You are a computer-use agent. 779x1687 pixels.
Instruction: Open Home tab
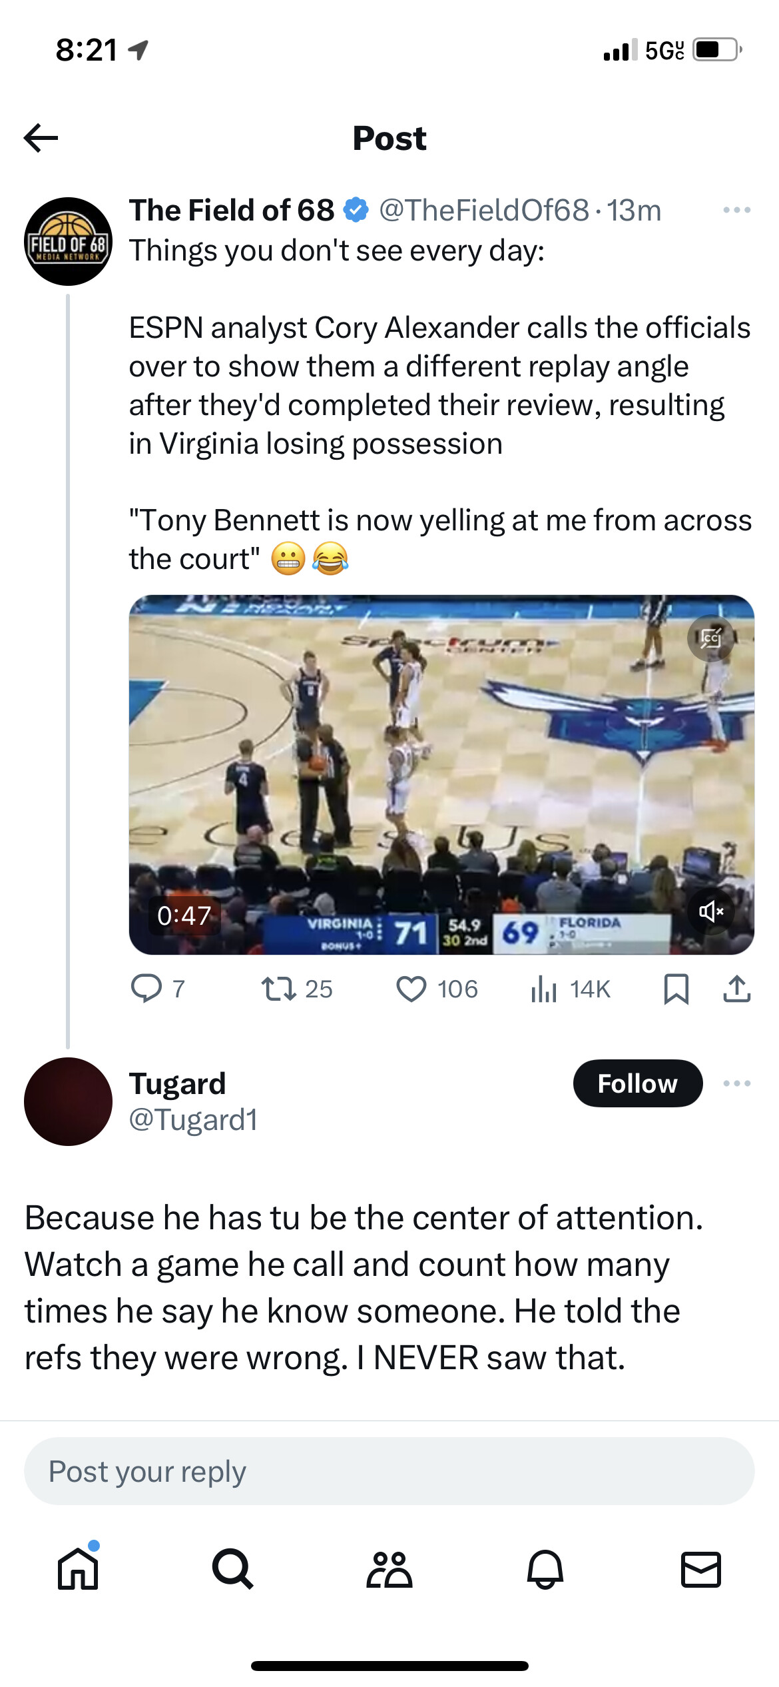tap(78, 1569)
